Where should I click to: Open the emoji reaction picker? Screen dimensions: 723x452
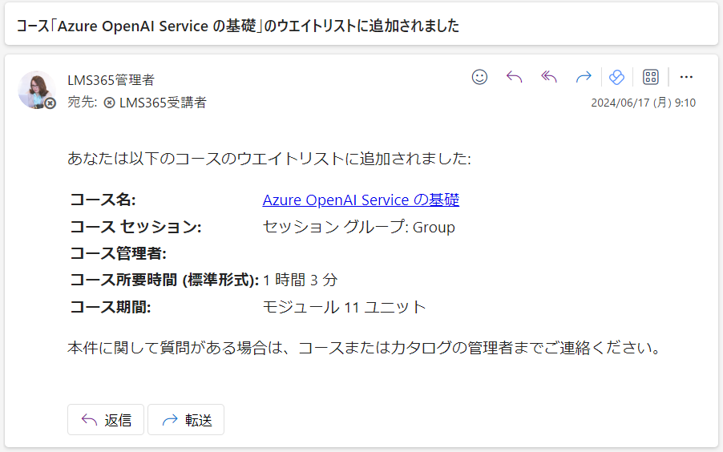(479, 77)
